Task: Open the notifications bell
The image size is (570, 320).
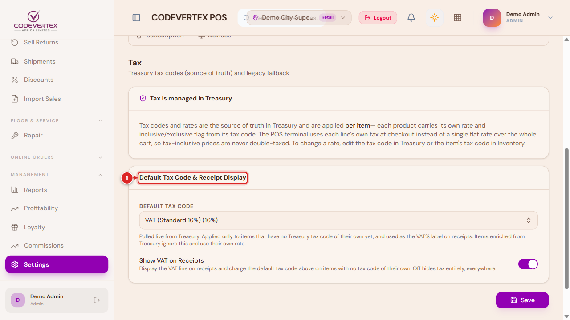Action: [x=411, y=18]
